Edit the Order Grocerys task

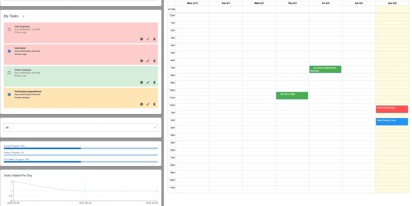click(148, 83)
